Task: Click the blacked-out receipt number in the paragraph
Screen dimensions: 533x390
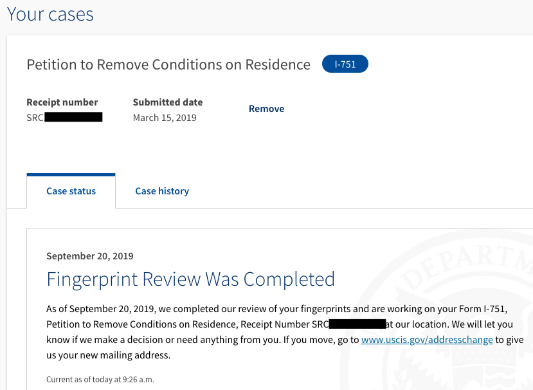Action: pyautogui.click(x=357, y=324)
